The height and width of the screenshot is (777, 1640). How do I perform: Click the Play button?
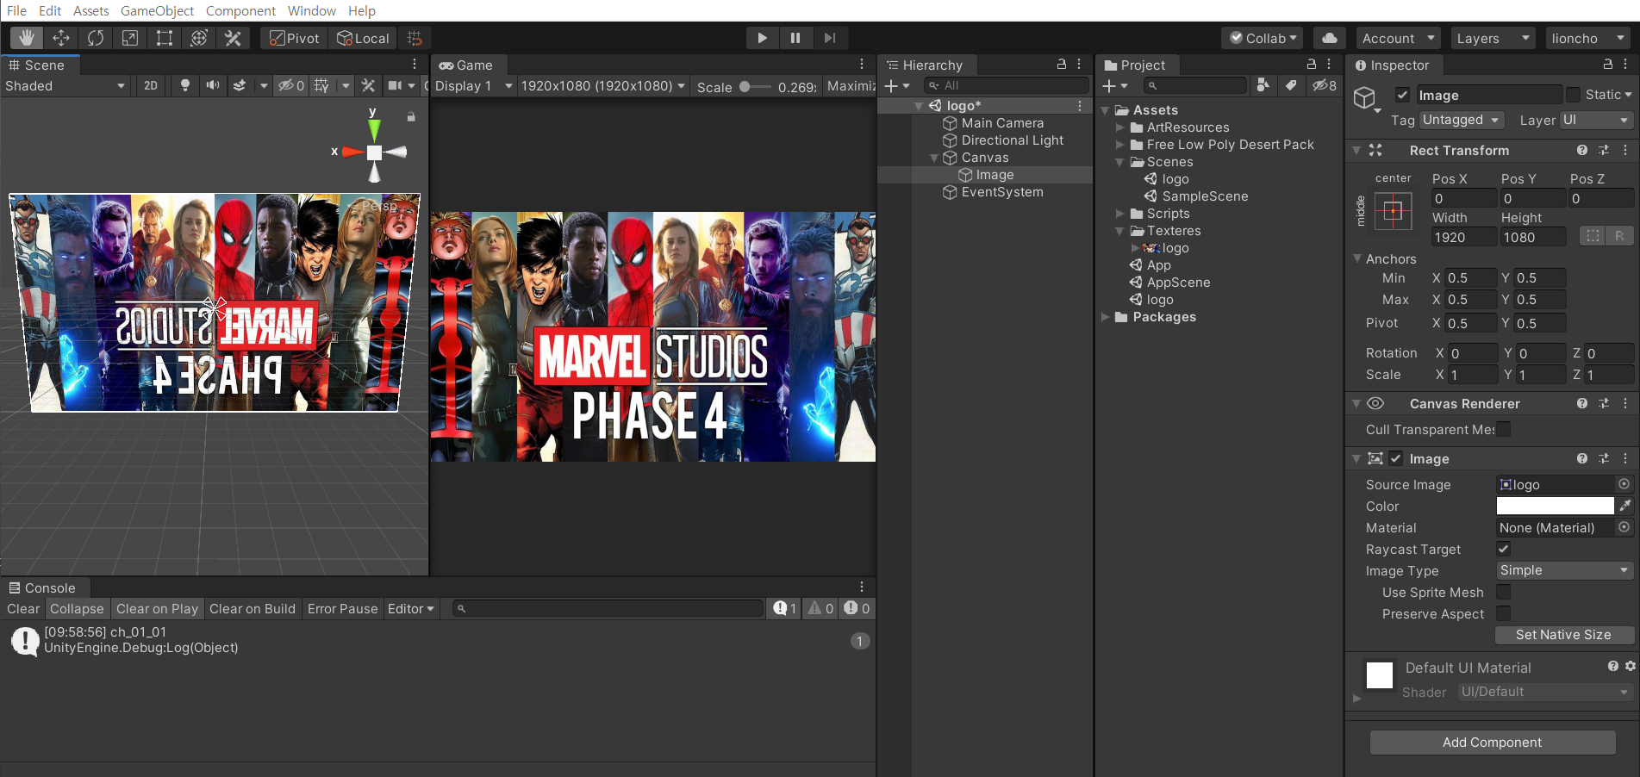[762, 38]
